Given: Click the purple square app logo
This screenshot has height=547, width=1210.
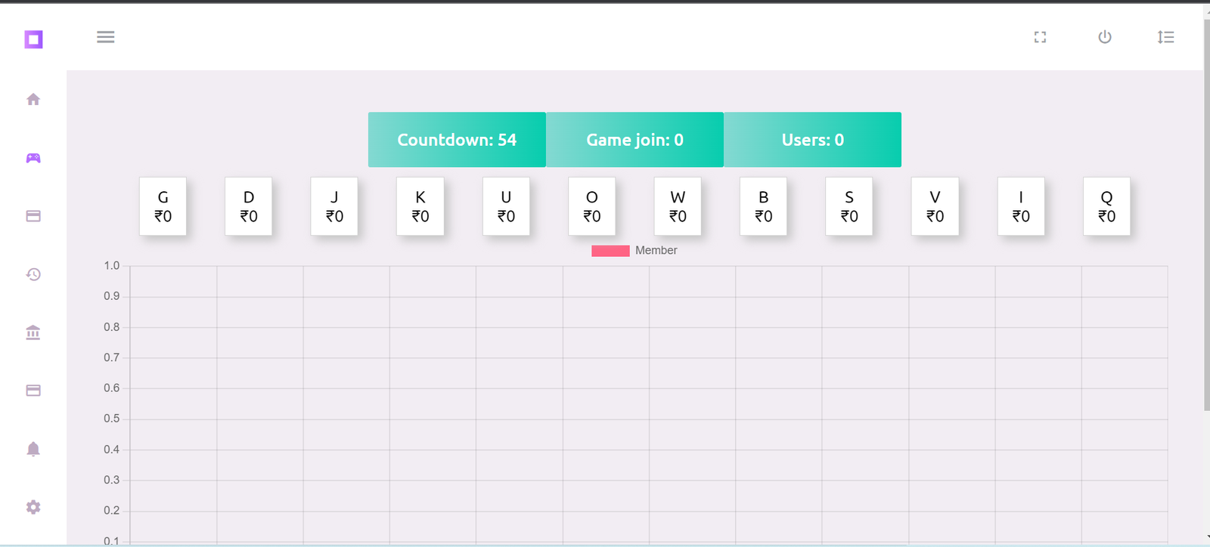Looking at the screenshot, I should click(x=33, y=39).
